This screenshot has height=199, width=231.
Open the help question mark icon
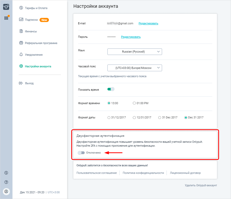coord(6,182)
